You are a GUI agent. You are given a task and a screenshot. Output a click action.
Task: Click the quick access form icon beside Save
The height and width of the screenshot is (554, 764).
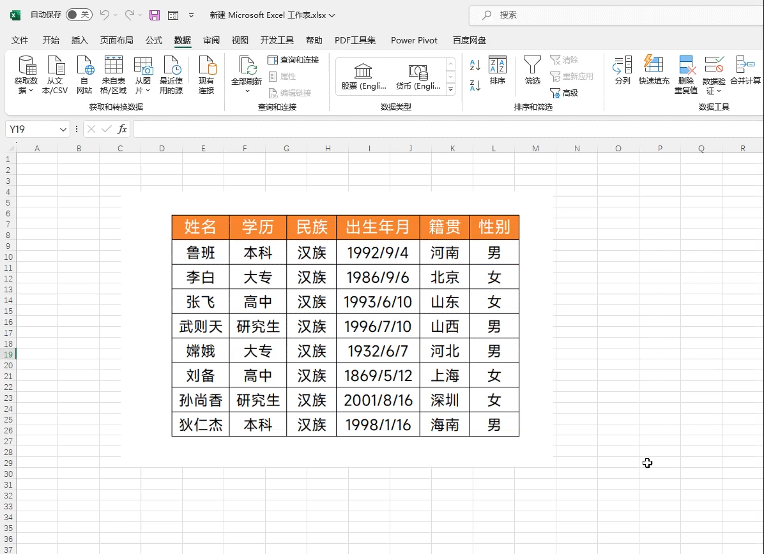coord(173,15)
